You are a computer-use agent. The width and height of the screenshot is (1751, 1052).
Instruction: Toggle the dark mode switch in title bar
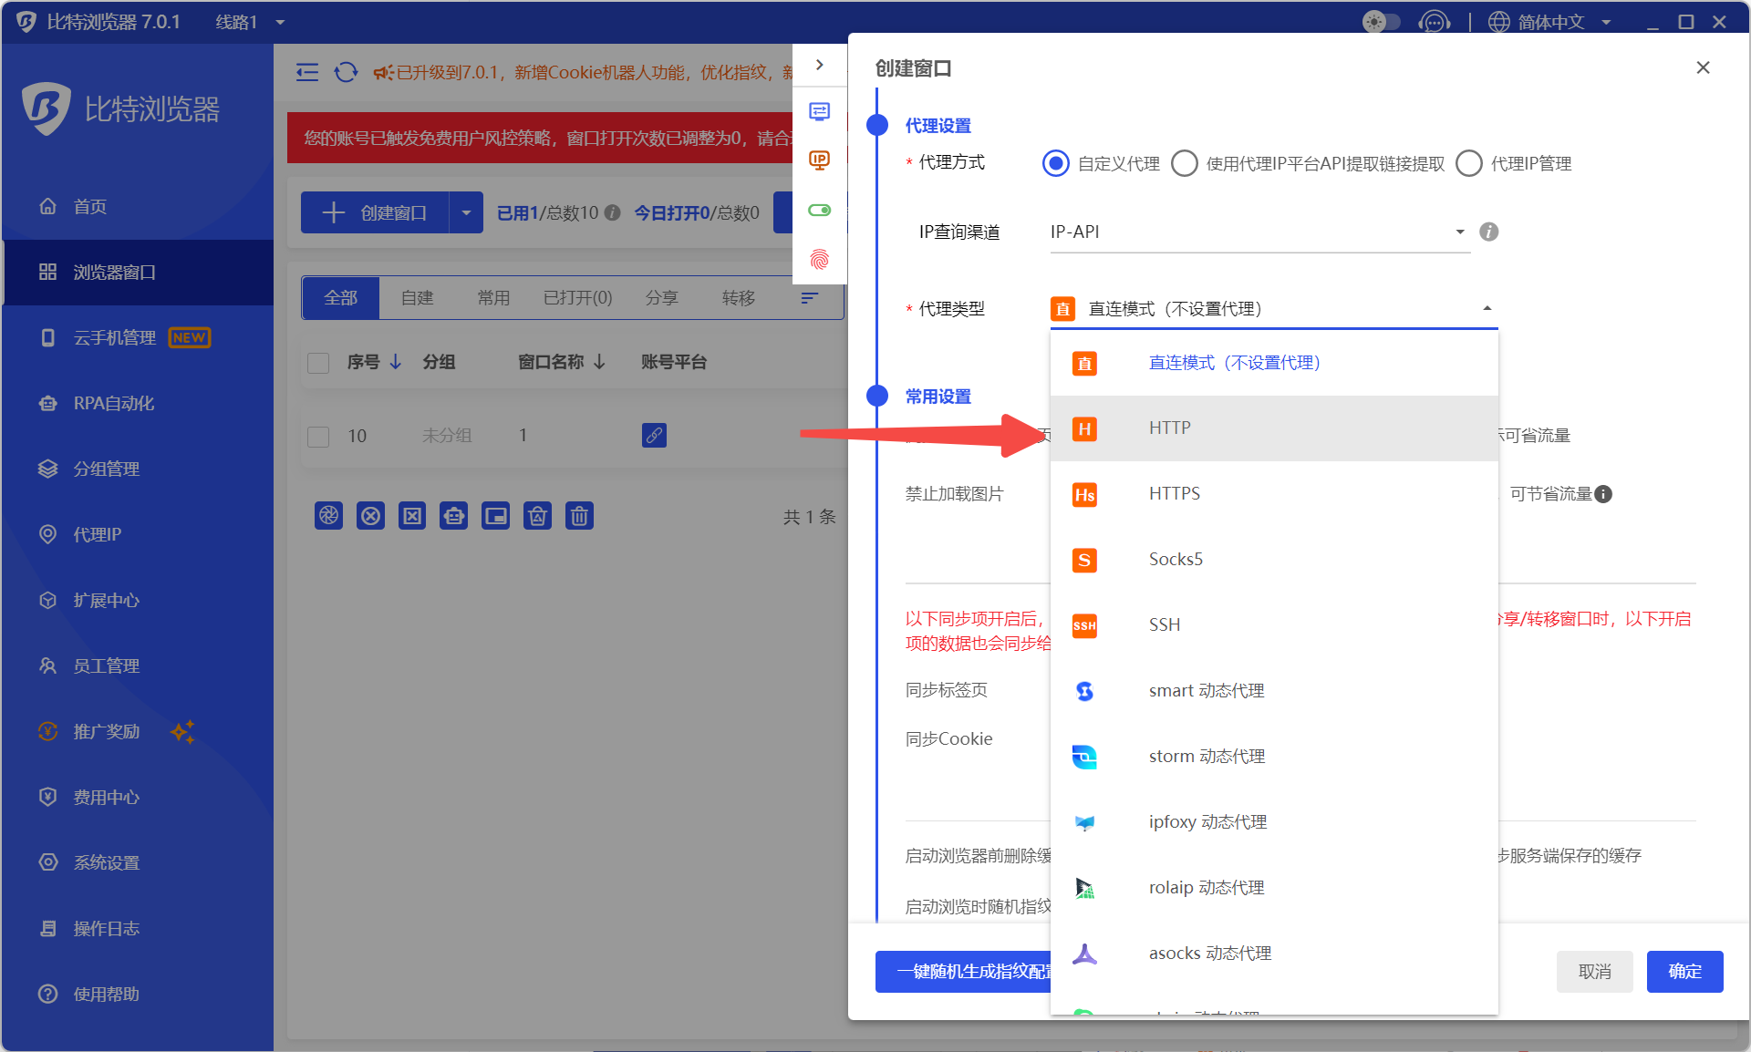coord(1381,21)
